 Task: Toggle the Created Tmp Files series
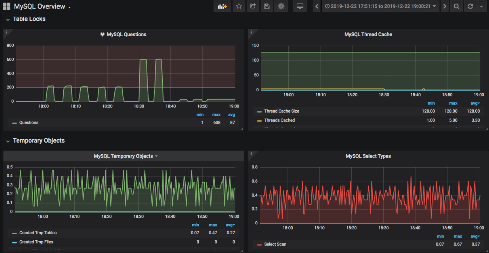point(36,242)
